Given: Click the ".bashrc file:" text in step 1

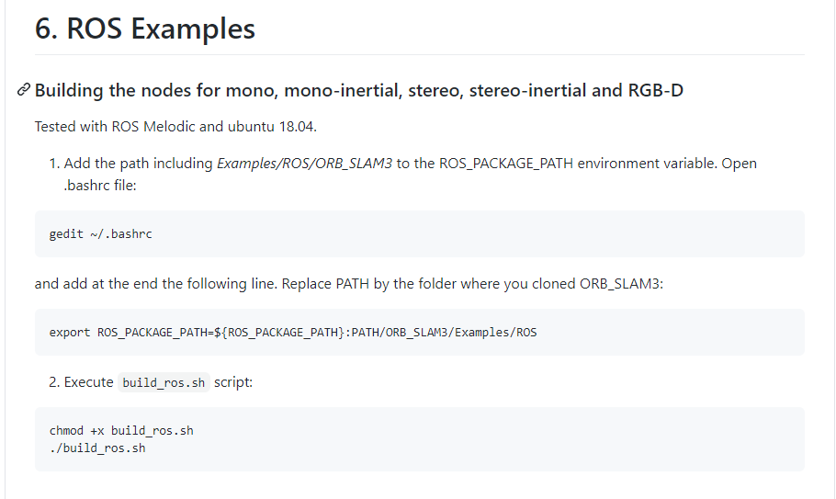Looking at the screenshot, I should tap(99, 185).
